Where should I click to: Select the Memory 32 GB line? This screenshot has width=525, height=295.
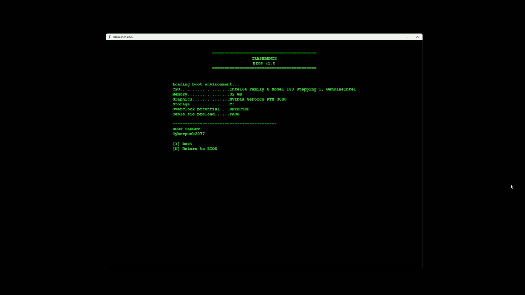(207, 94)
